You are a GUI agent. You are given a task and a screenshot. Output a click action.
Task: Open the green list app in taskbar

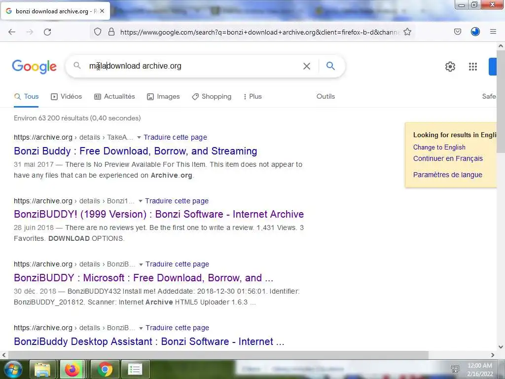(135, 369)
